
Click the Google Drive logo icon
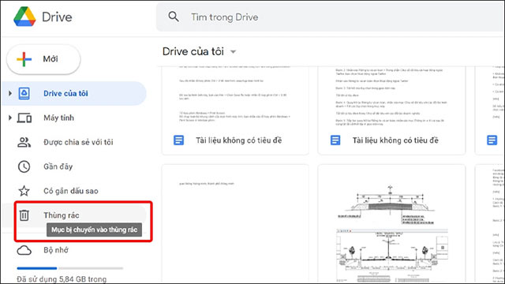click(24, 17)
